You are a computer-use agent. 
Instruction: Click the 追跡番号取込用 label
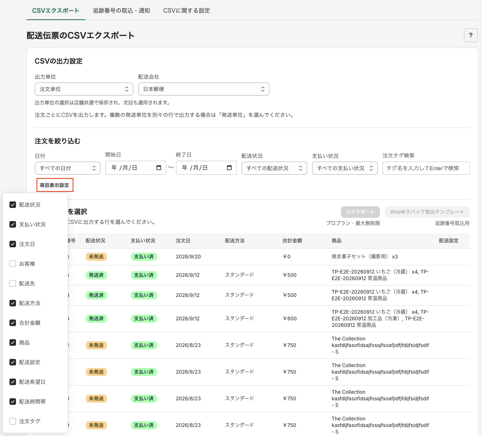click(452, 224)
